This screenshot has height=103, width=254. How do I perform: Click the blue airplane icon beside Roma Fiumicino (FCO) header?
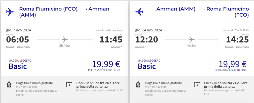pyautogui.click(x=10, y=12)
